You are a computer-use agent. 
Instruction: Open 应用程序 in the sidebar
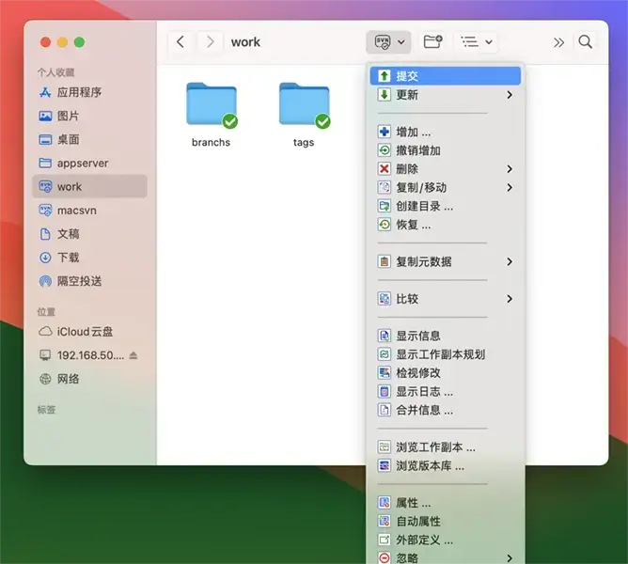click(x=89, y=92)
